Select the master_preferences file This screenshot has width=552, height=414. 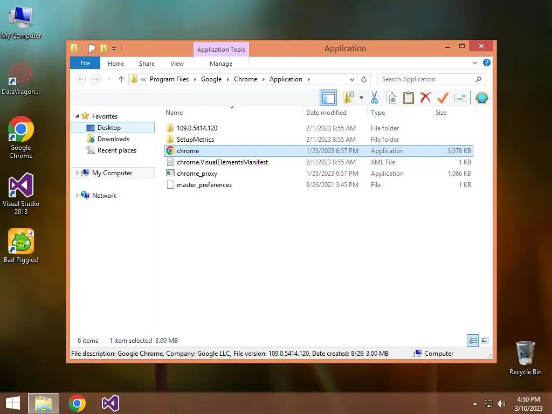319,185
